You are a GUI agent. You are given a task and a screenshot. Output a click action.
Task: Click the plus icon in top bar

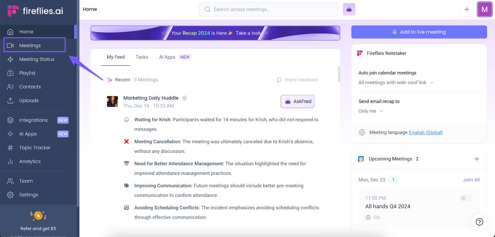coord(467,9)
